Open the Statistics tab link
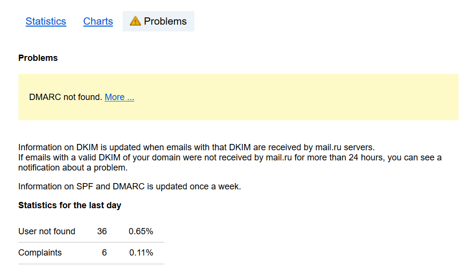 46,21
